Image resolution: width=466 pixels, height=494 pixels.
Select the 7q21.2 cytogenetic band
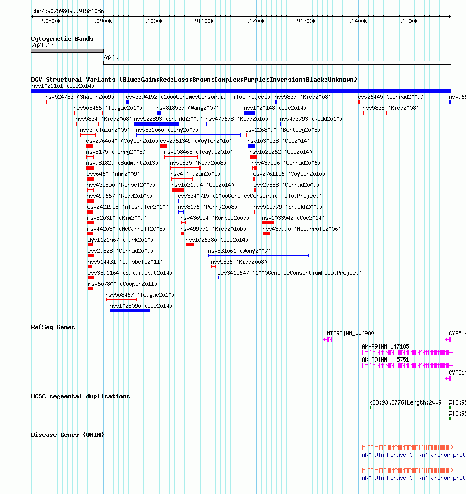[x=277, y=63]
